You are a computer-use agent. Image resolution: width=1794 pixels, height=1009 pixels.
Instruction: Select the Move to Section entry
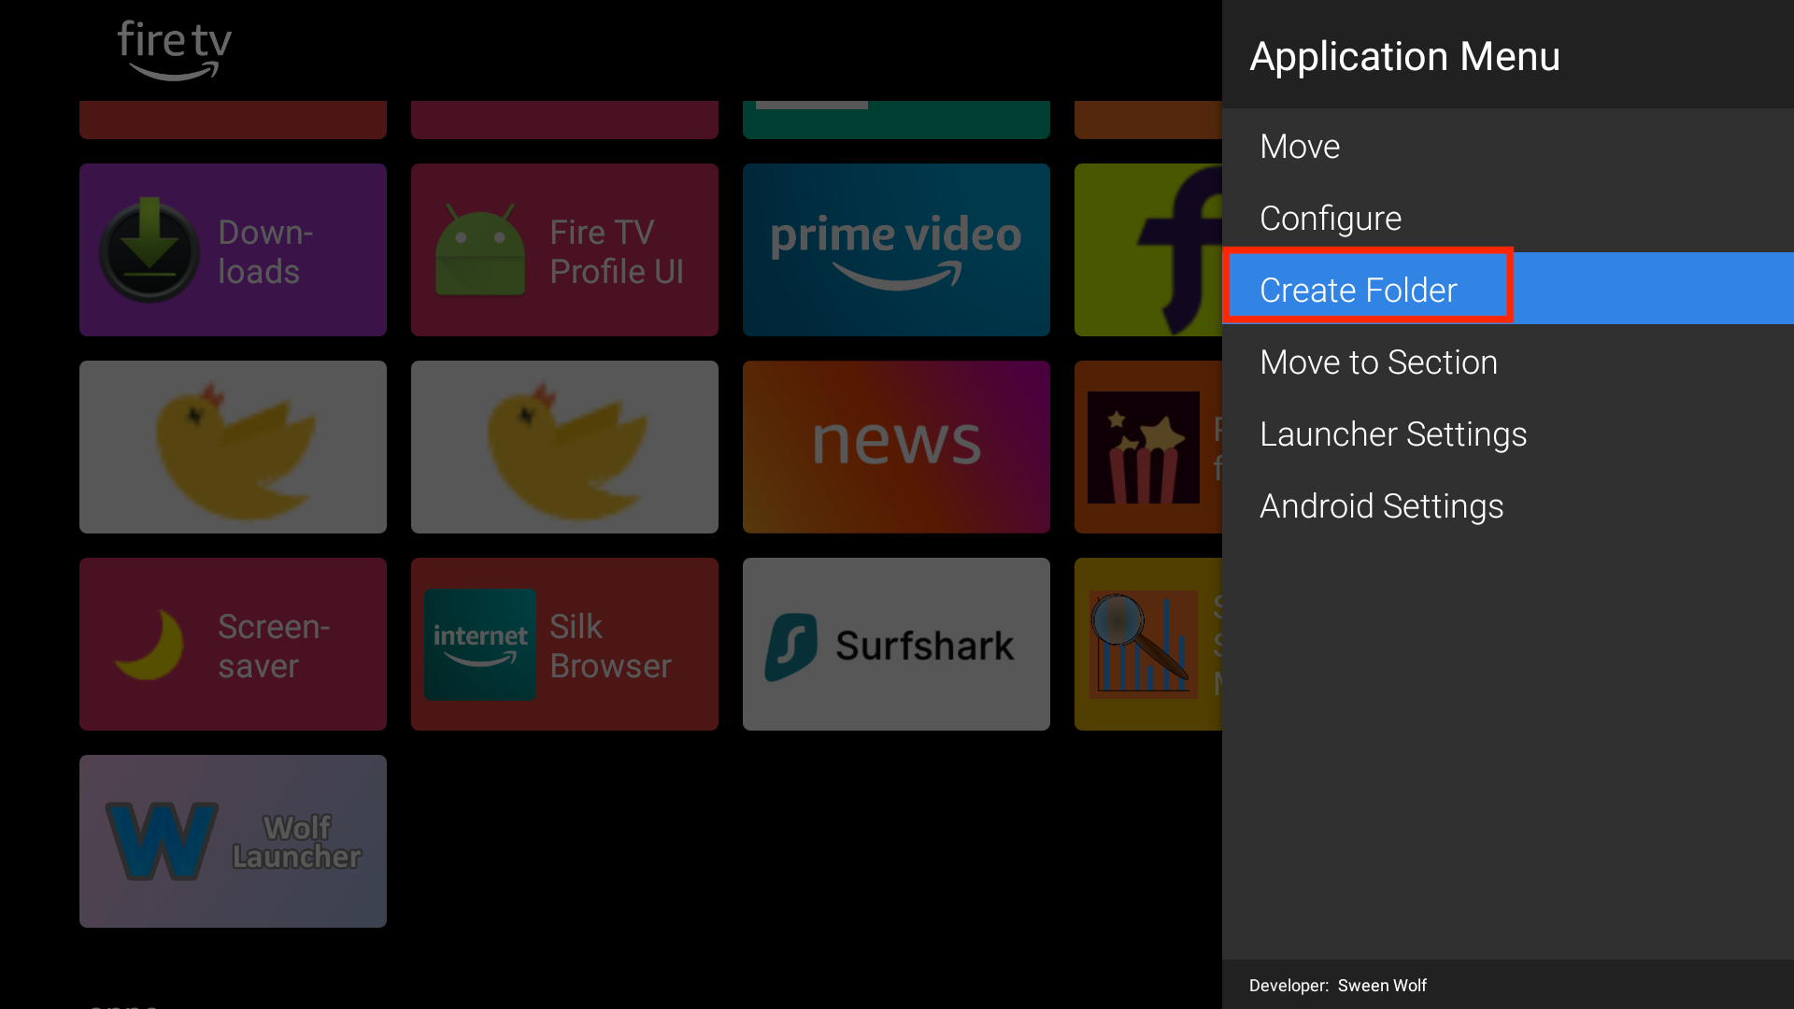tap(1507, 362)
